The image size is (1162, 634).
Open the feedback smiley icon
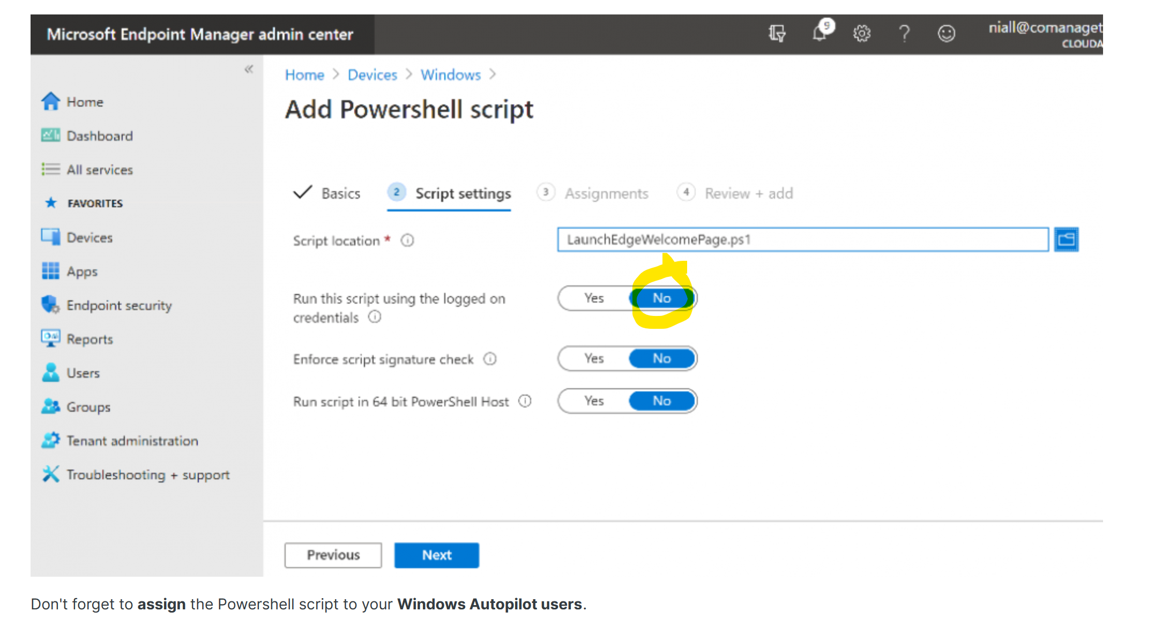tap(947, 34)
